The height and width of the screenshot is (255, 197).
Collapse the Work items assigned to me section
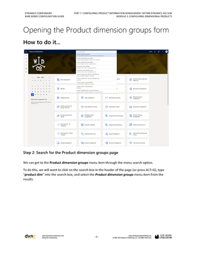point(50,99)
